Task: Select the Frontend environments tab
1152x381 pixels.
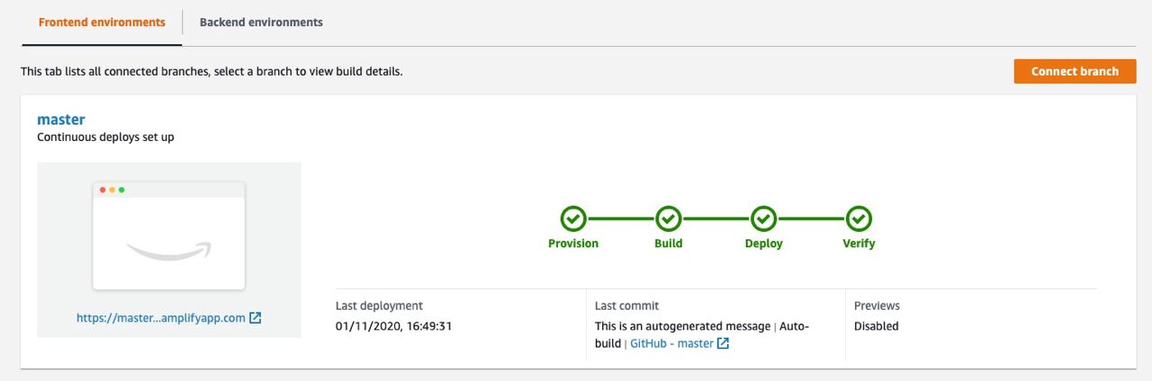Action: [102, 22]
